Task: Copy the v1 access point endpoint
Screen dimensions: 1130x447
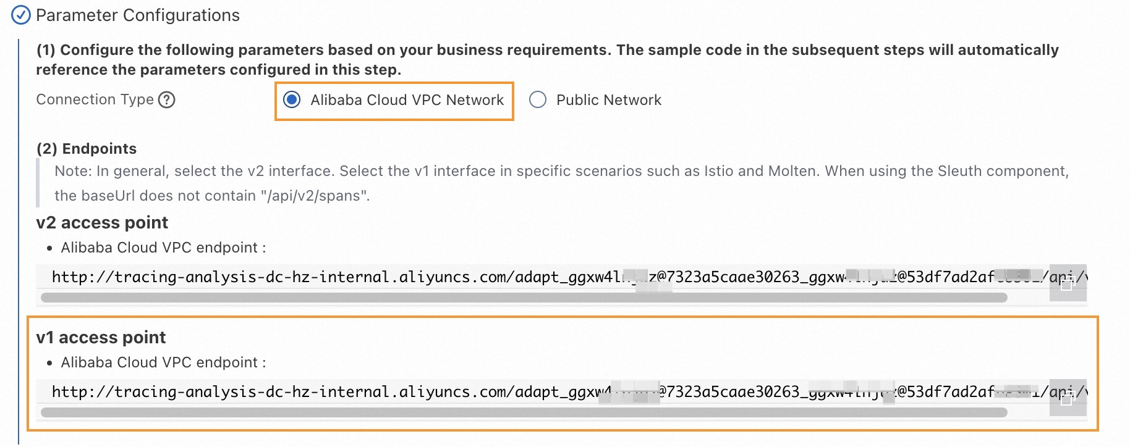Action: (x=1066, y=399)
